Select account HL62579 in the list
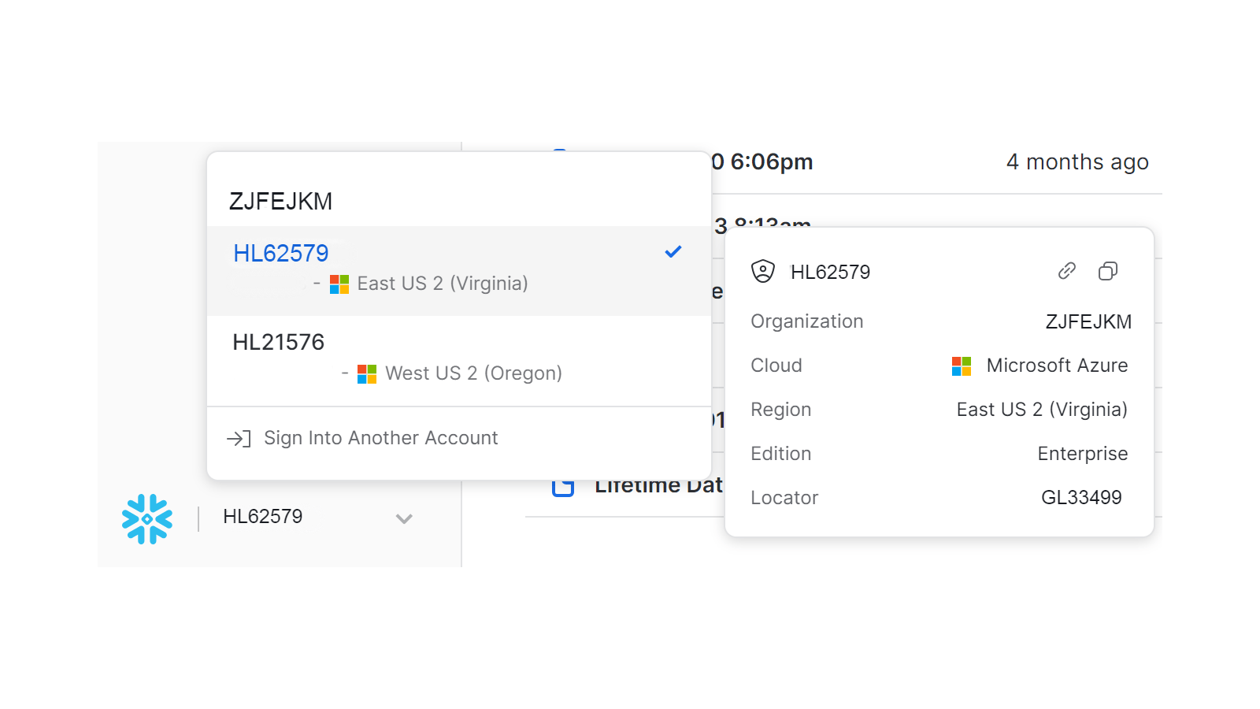The image size is (1260, 709). click(x=459, y=271)
